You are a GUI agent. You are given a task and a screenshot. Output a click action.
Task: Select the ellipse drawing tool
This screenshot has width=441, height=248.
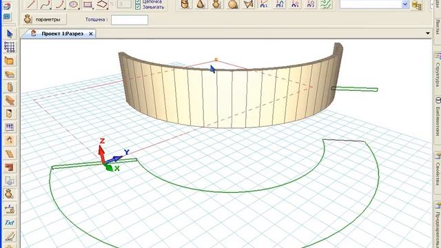74,5
